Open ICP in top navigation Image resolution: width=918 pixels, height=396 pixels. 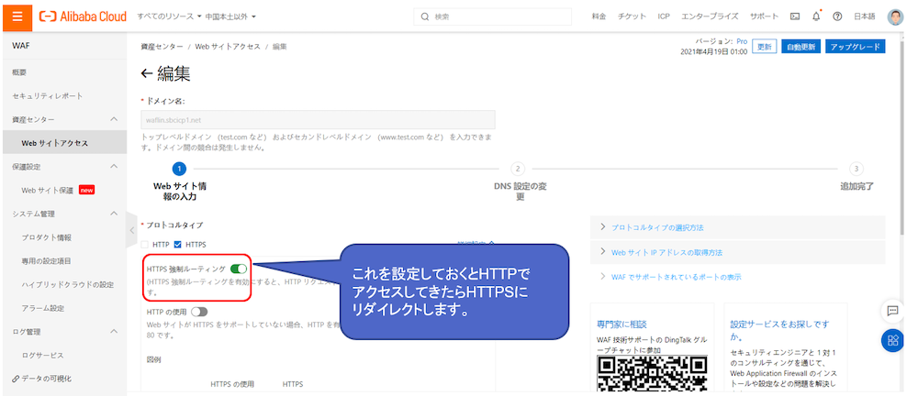coord(664,16)
